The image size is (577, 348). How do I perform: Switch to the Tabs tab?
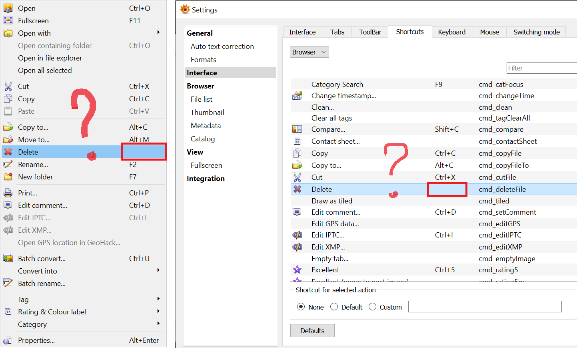(337, 32)
